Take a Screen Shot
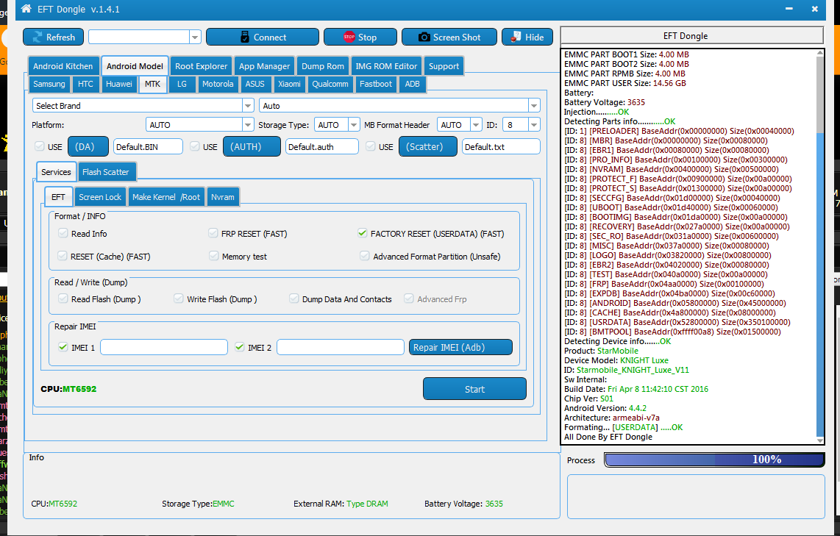The height and width of the screenshot is (536, 840). (449, 37)
